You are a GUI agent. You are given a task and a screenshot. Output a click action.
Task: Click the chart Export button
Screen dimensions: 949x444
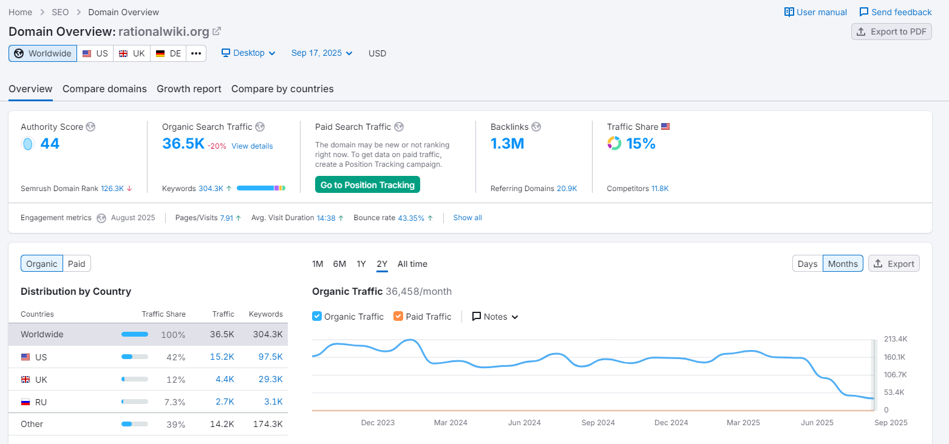(x=894, y=264)
